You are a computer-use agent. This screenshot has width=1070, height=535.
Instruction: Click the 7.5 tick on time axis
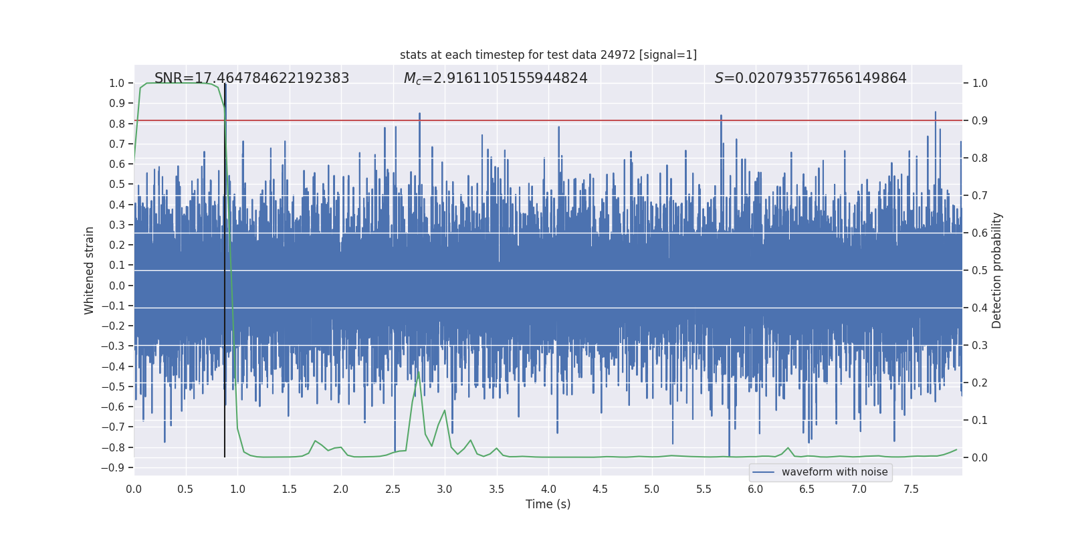coord(911,489)
